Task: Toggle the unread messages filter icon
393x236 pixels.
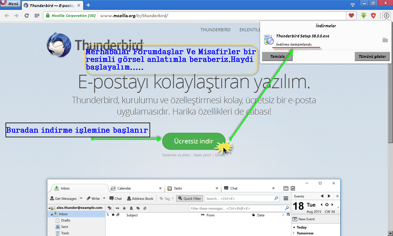Action: pyautogui.click(x=117, y=208)
